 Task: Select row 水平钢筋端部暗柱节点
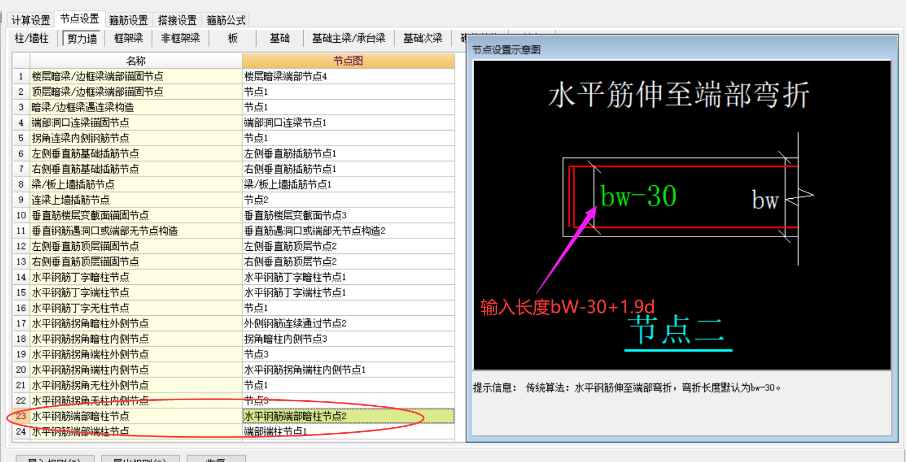click(x=136, y=416)
